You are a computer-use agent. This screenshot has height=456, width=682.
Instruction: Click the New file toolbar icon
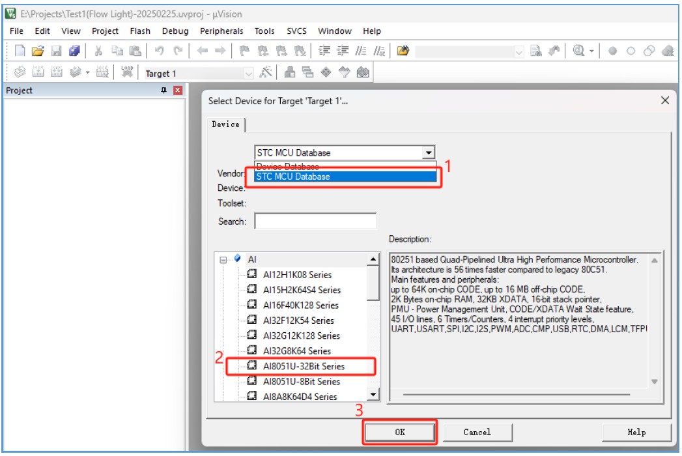[20, 51]
